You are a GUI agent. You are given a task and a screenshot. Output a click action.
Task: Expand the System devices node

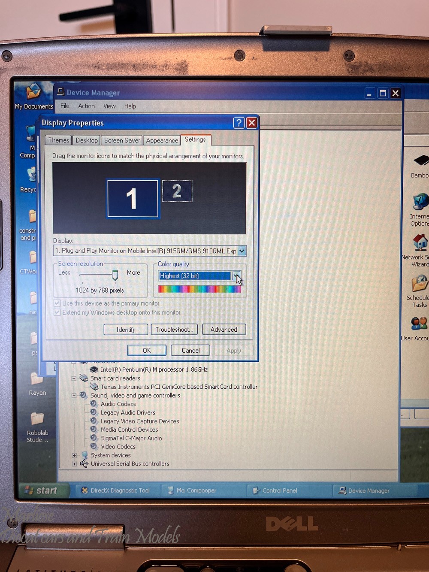click(x=74, y=456)
